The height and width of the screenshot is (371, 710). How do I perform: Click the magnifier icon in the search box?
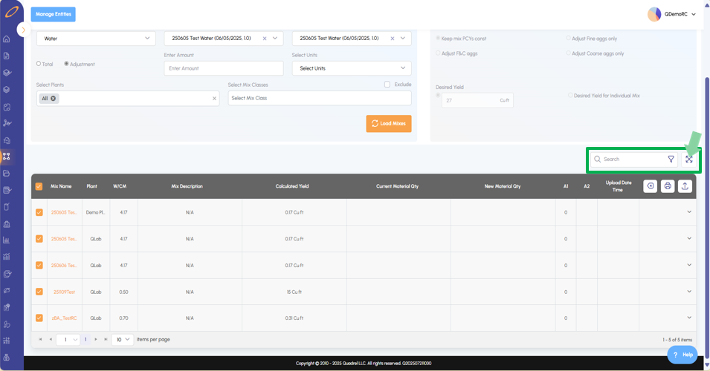click(598, 159)
